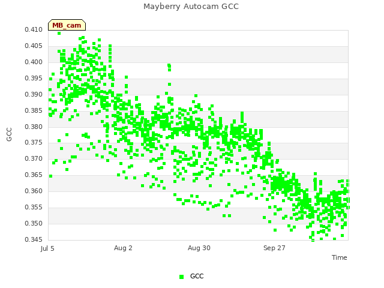384x288 pixels.
Task: Click the chart title Mayberry Autocam GCC
Action: 191,7
